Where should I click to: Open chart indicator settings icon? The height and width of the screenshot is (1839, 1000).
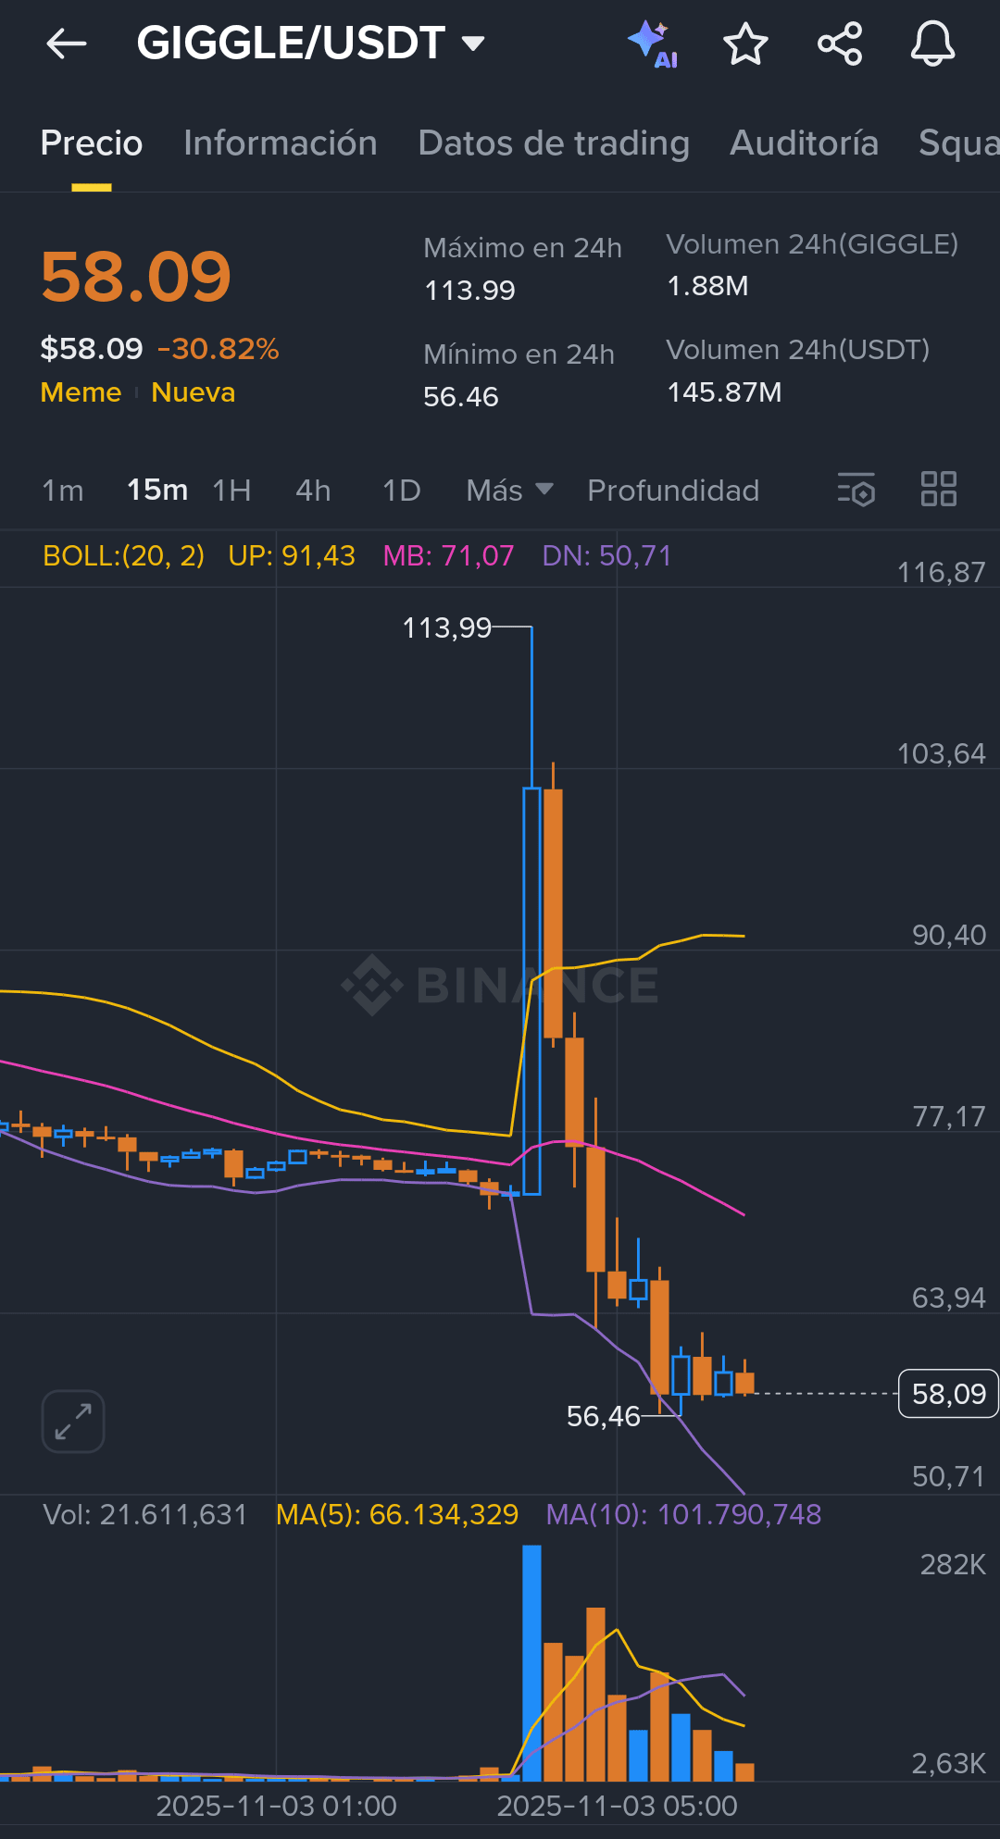pos(856,490)
